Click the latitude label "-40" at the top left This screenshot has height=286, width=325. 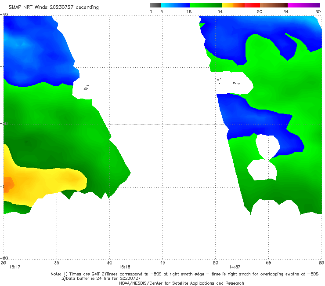click(4, 14)
